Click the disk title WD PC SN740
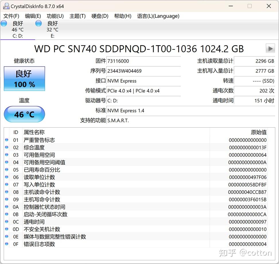279x264 pixels. point(139,49)
